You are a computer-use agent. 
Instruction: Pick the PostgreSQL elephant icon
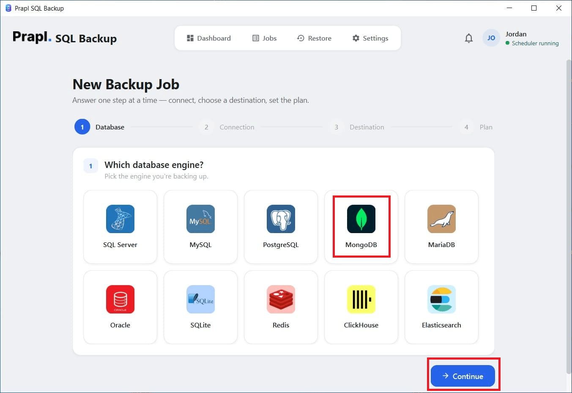[281, 219]
